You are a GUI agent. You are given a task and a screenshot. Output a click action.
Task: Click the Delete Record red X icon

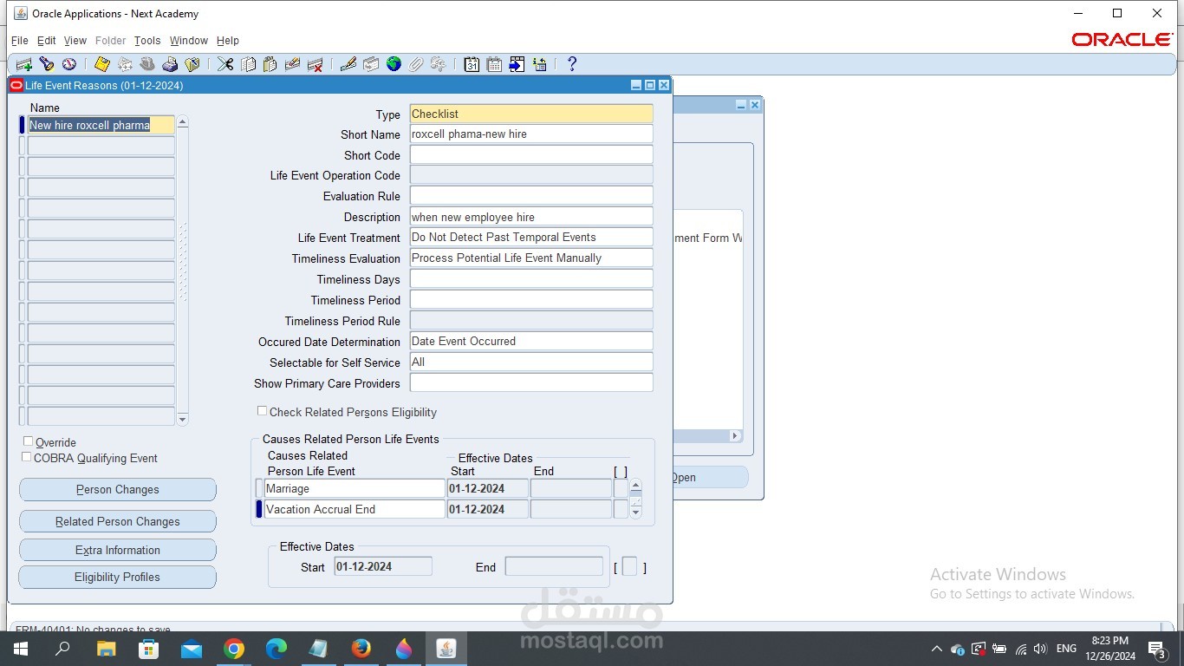pos(315,64)
